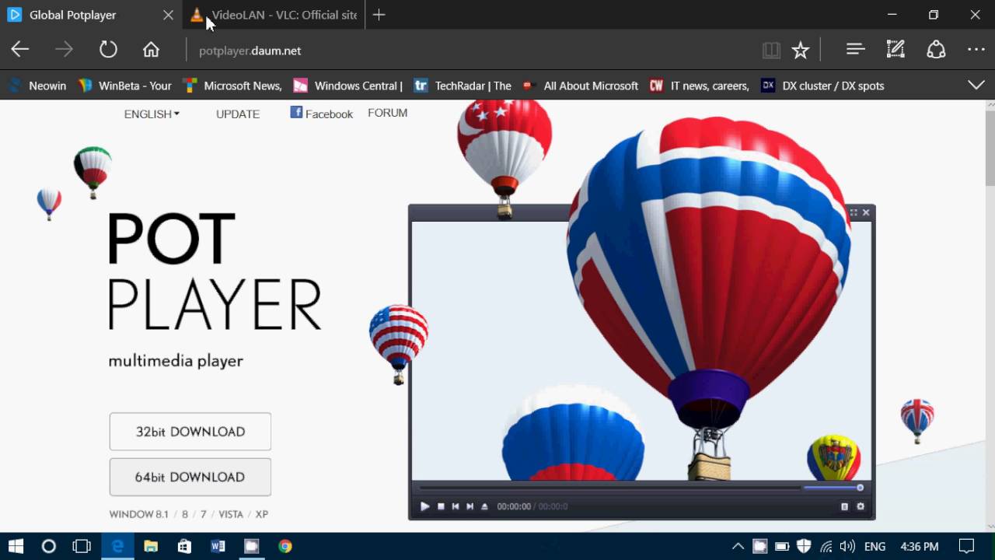
Task: Open the Facebook link on page
Action: pyautogui.click(x=321, y=114)
